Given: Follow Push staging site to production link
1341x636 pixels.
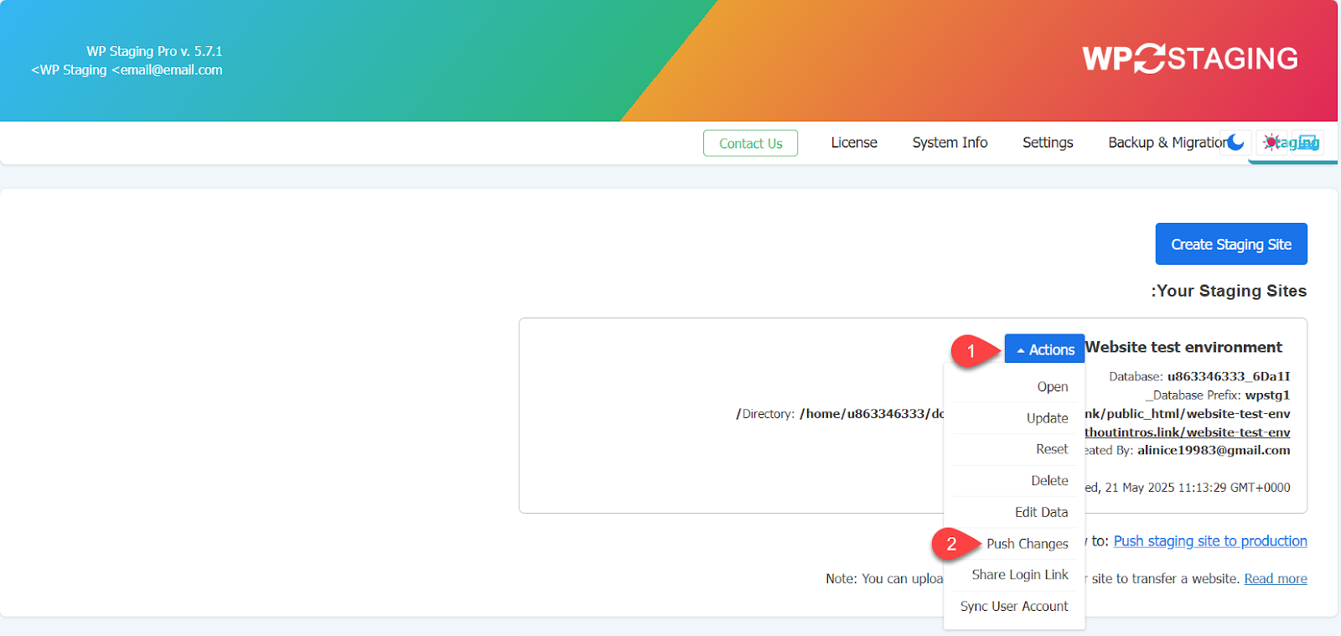Looking at the screenshot, I should tap(1209, 541).
